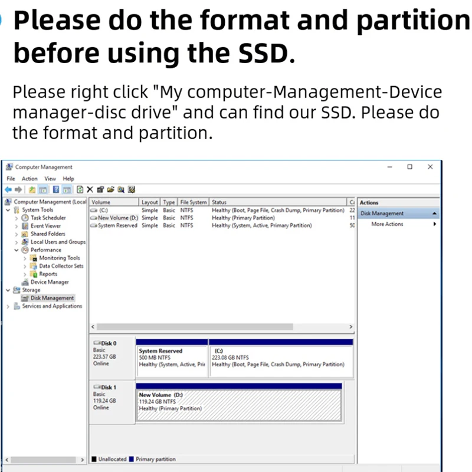Click the Data Collector Sets icon
The height and width of the screenshot is (472, 472).
click(x=34, y=266)
